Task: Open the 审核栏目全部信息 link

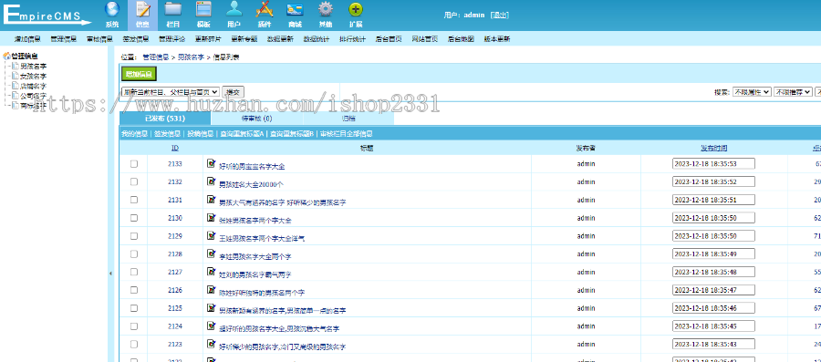Action: (x=347, y=134)
